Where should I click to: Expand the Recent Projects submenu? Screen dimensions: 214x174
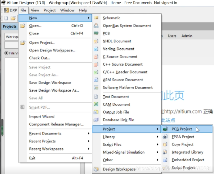pyautogui.click(x=55, y=141)
